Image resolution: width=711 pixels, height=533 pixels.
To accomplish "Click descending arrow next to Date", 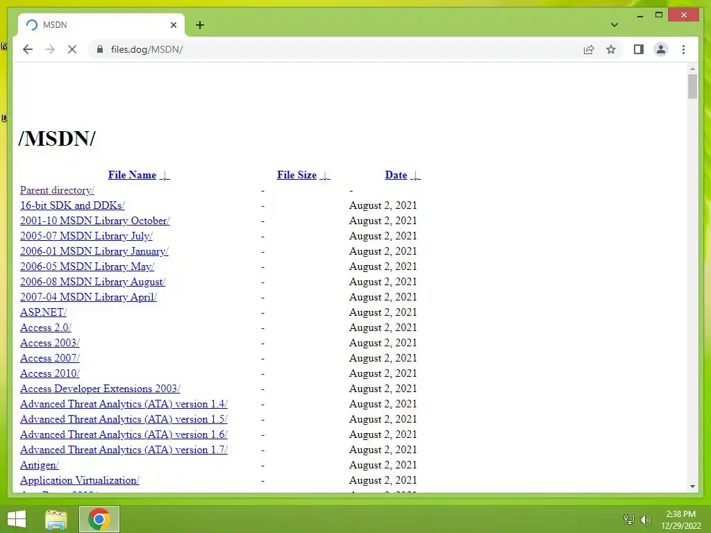I will [x=415, y=176].
